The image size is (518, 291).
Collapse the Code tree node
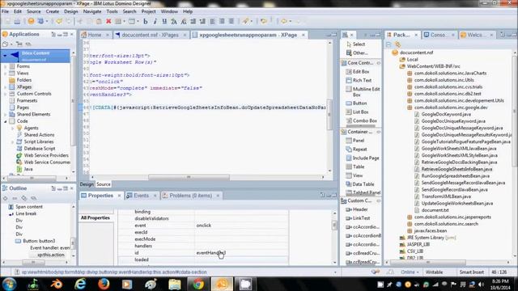6,121
